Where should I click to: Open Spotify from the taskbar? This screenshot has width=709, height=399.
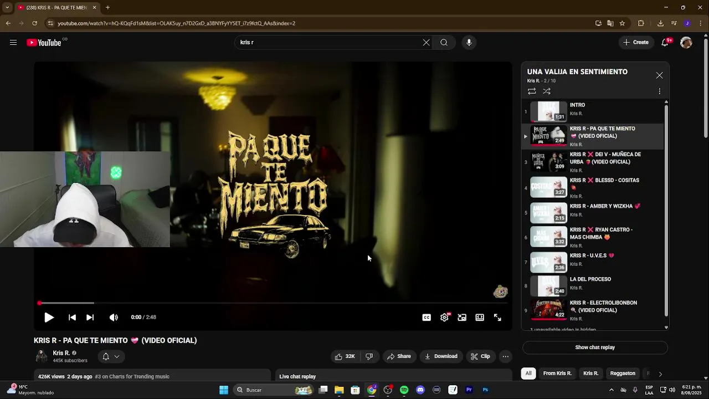404,390
